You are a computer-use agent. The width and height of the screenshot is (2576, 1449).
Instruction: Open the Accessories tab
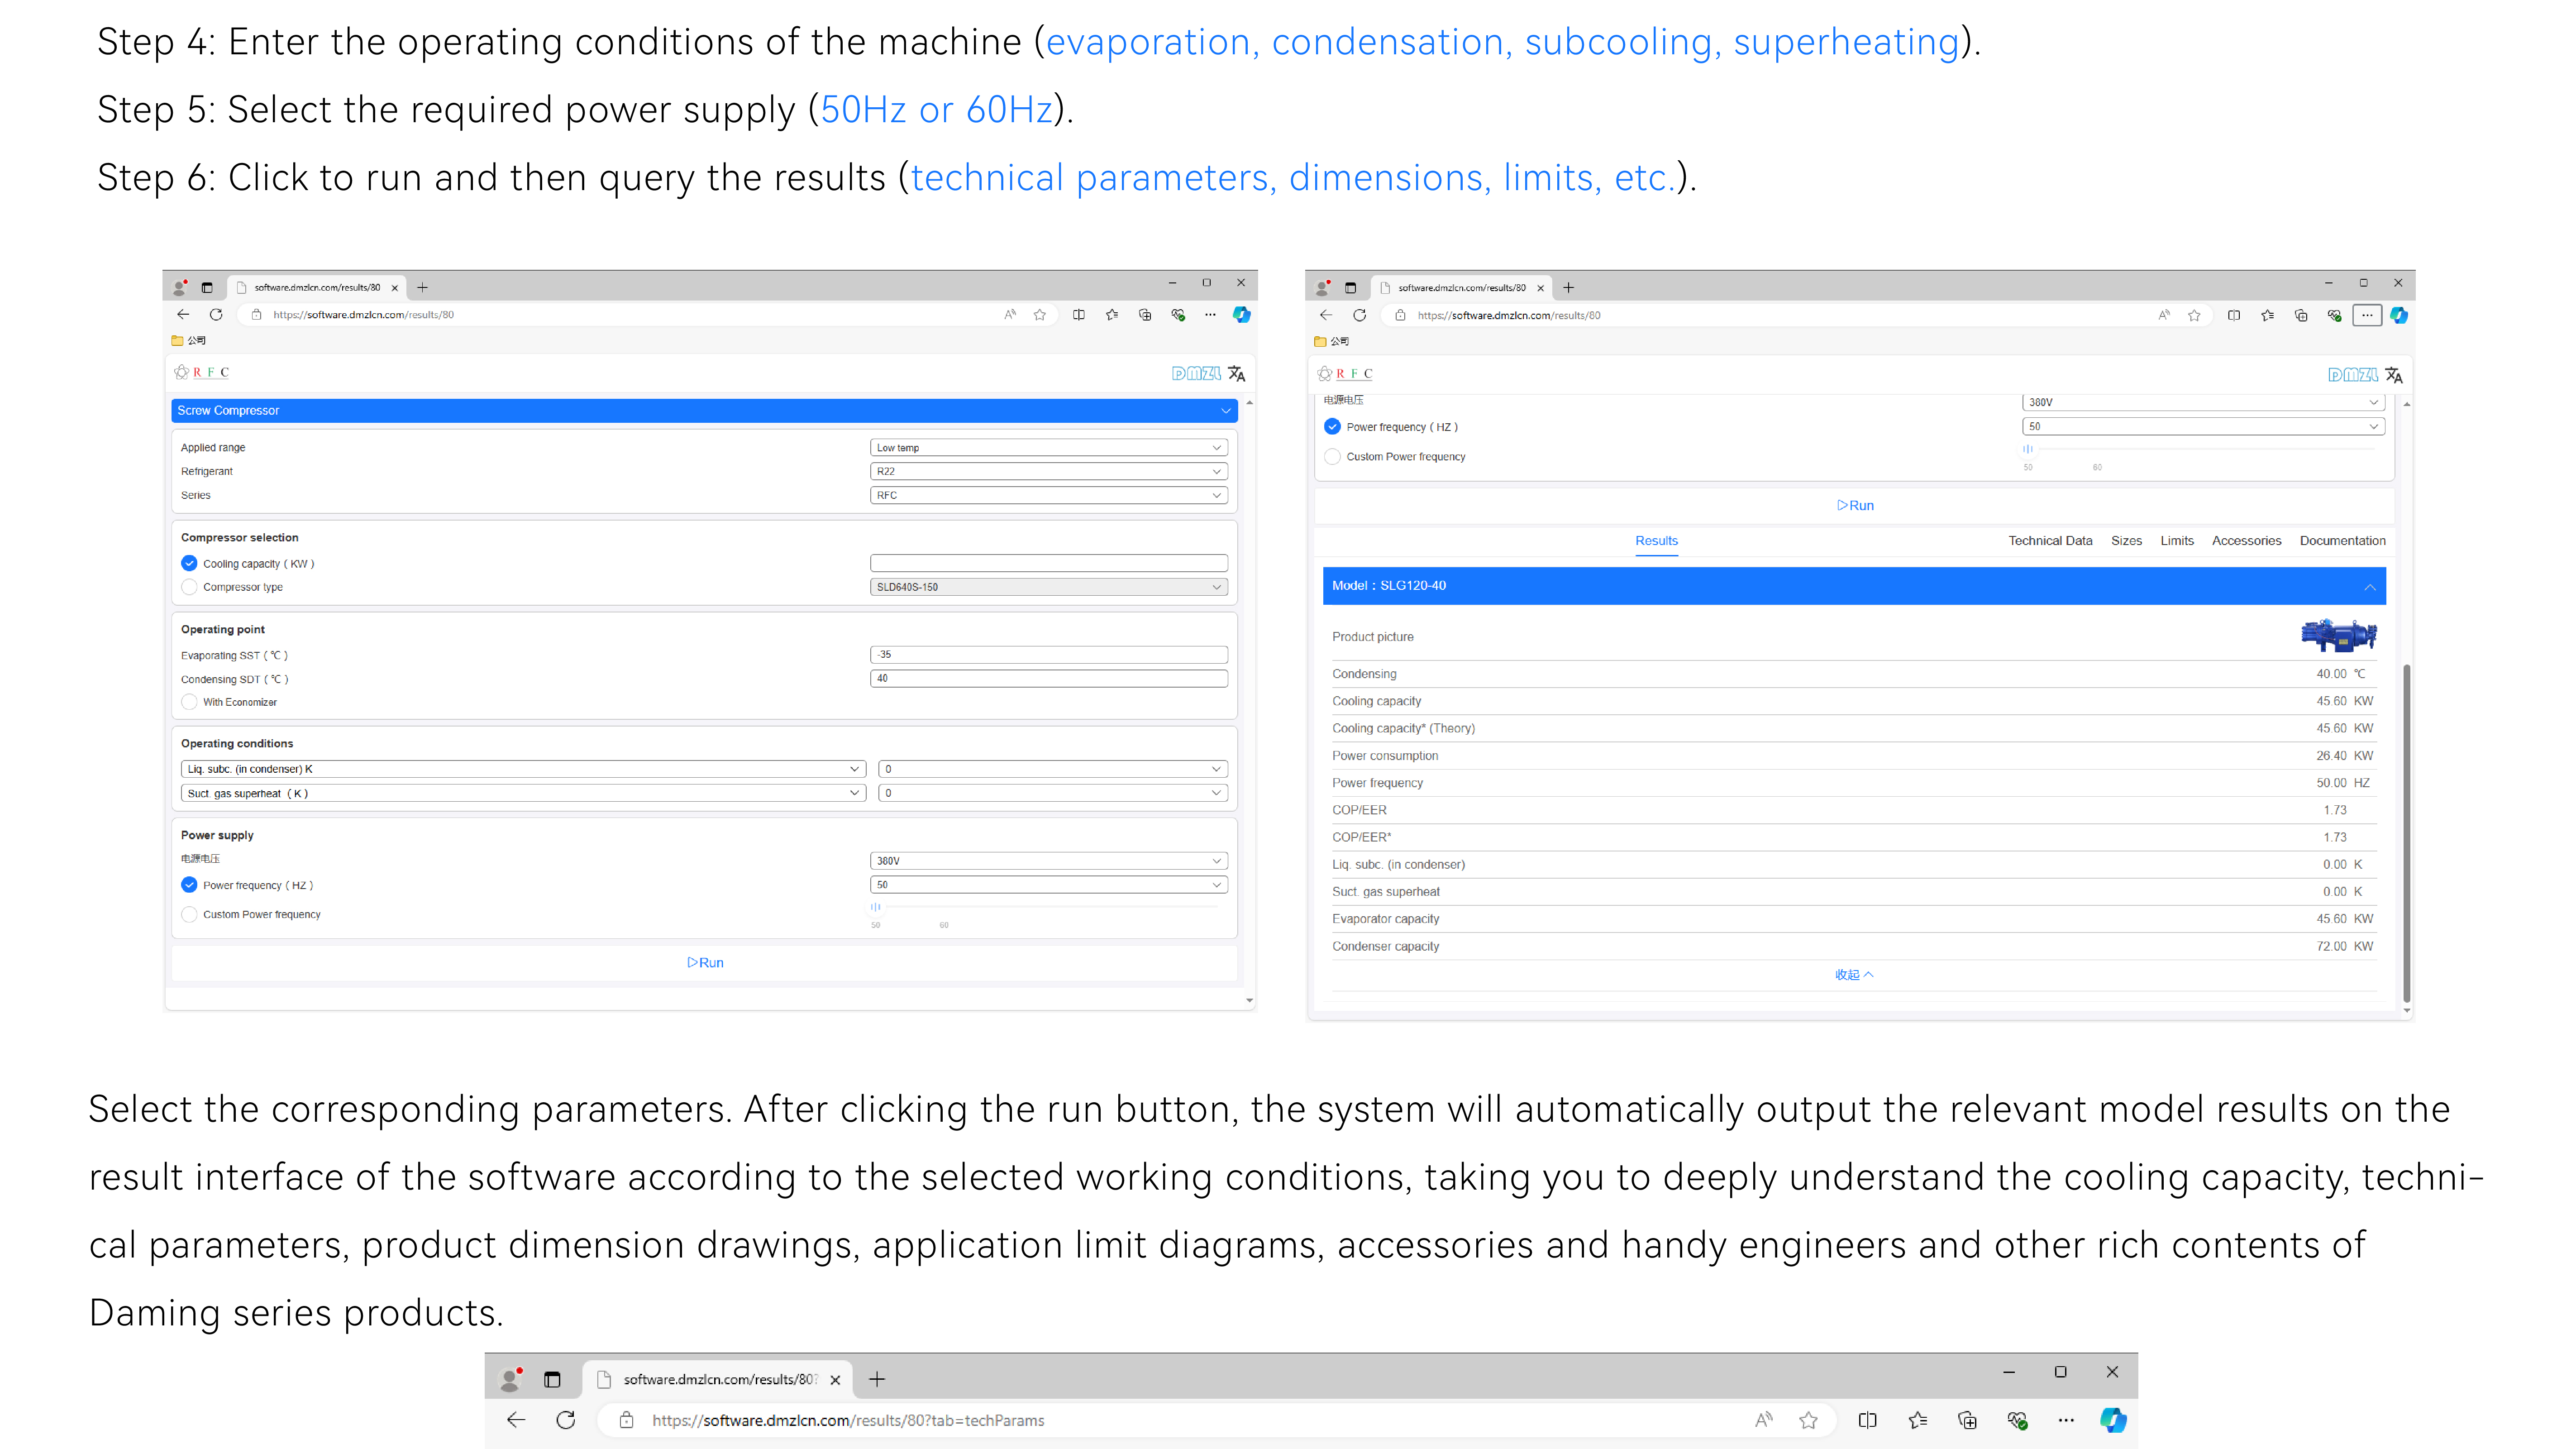coord(2246,541)
